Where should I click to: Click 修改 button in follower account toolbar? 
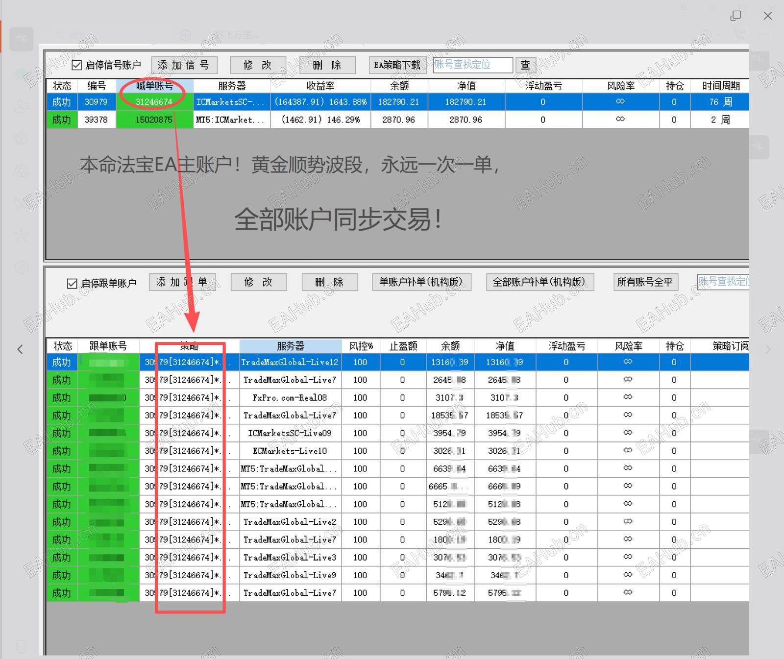(x=258, y=282)
